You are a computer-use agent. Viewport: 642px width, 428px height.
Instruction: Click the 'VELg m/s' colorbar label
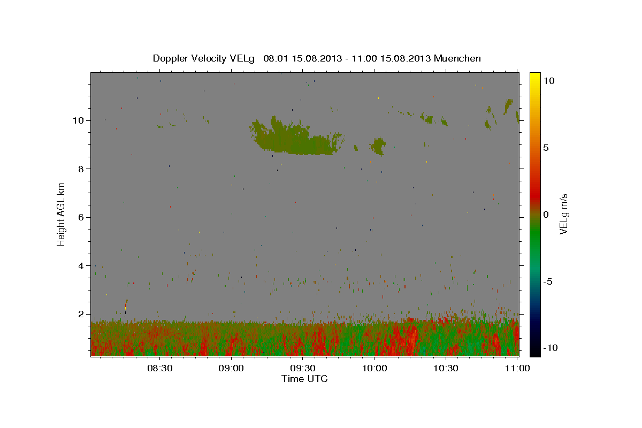[x=563, y=214]
